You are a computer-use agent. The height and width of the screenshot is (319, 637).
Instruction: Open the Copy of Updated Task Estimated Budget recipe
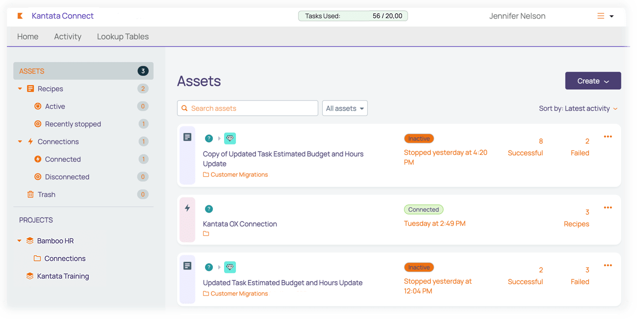pos(283,159)
